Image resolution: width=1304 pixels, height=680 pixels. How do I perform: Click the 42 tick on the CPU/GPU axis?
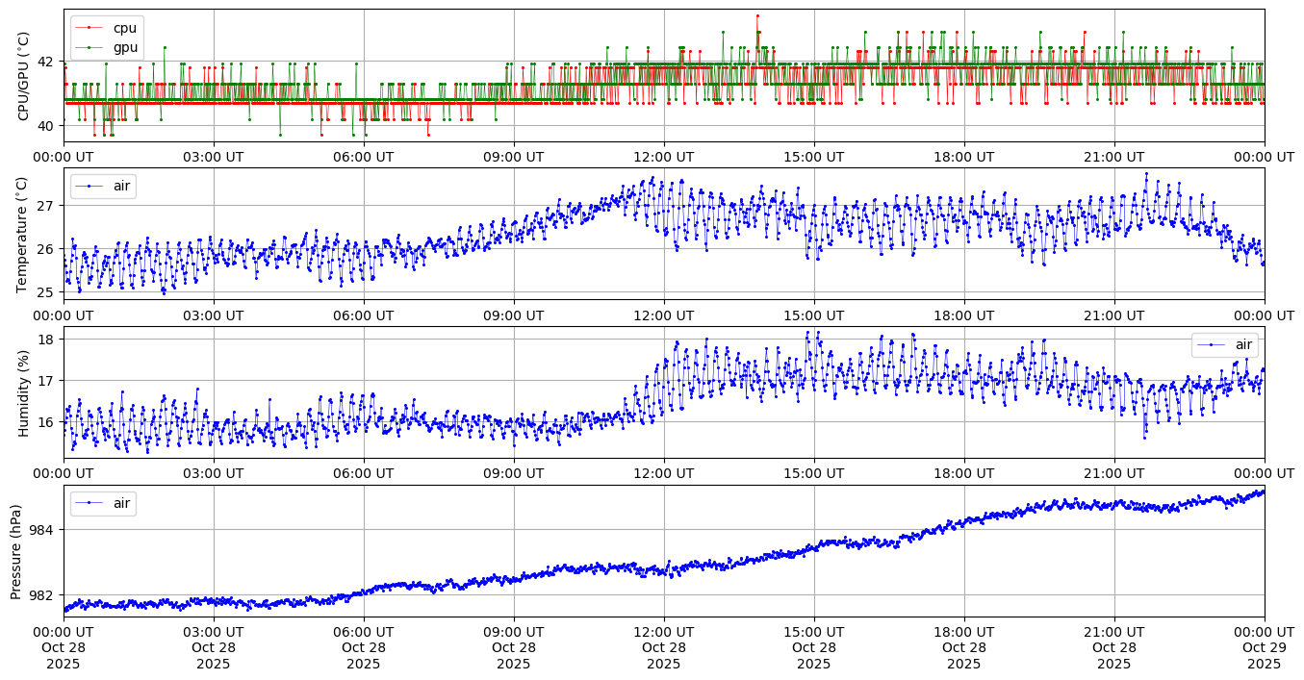(46, 62)
